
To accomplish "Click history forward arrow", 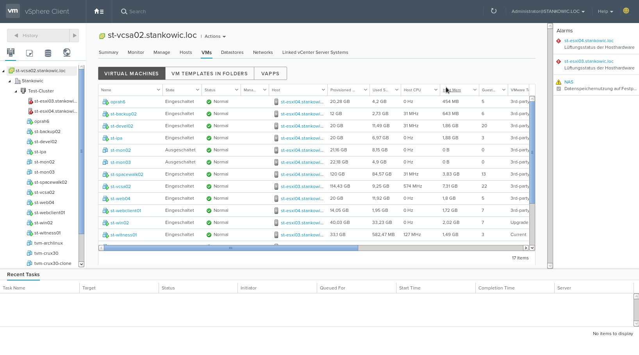I will 74,35.
